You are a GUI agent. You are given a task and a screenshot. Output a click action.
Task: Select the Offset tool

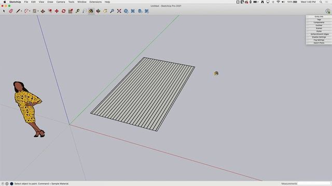point(50,11)
